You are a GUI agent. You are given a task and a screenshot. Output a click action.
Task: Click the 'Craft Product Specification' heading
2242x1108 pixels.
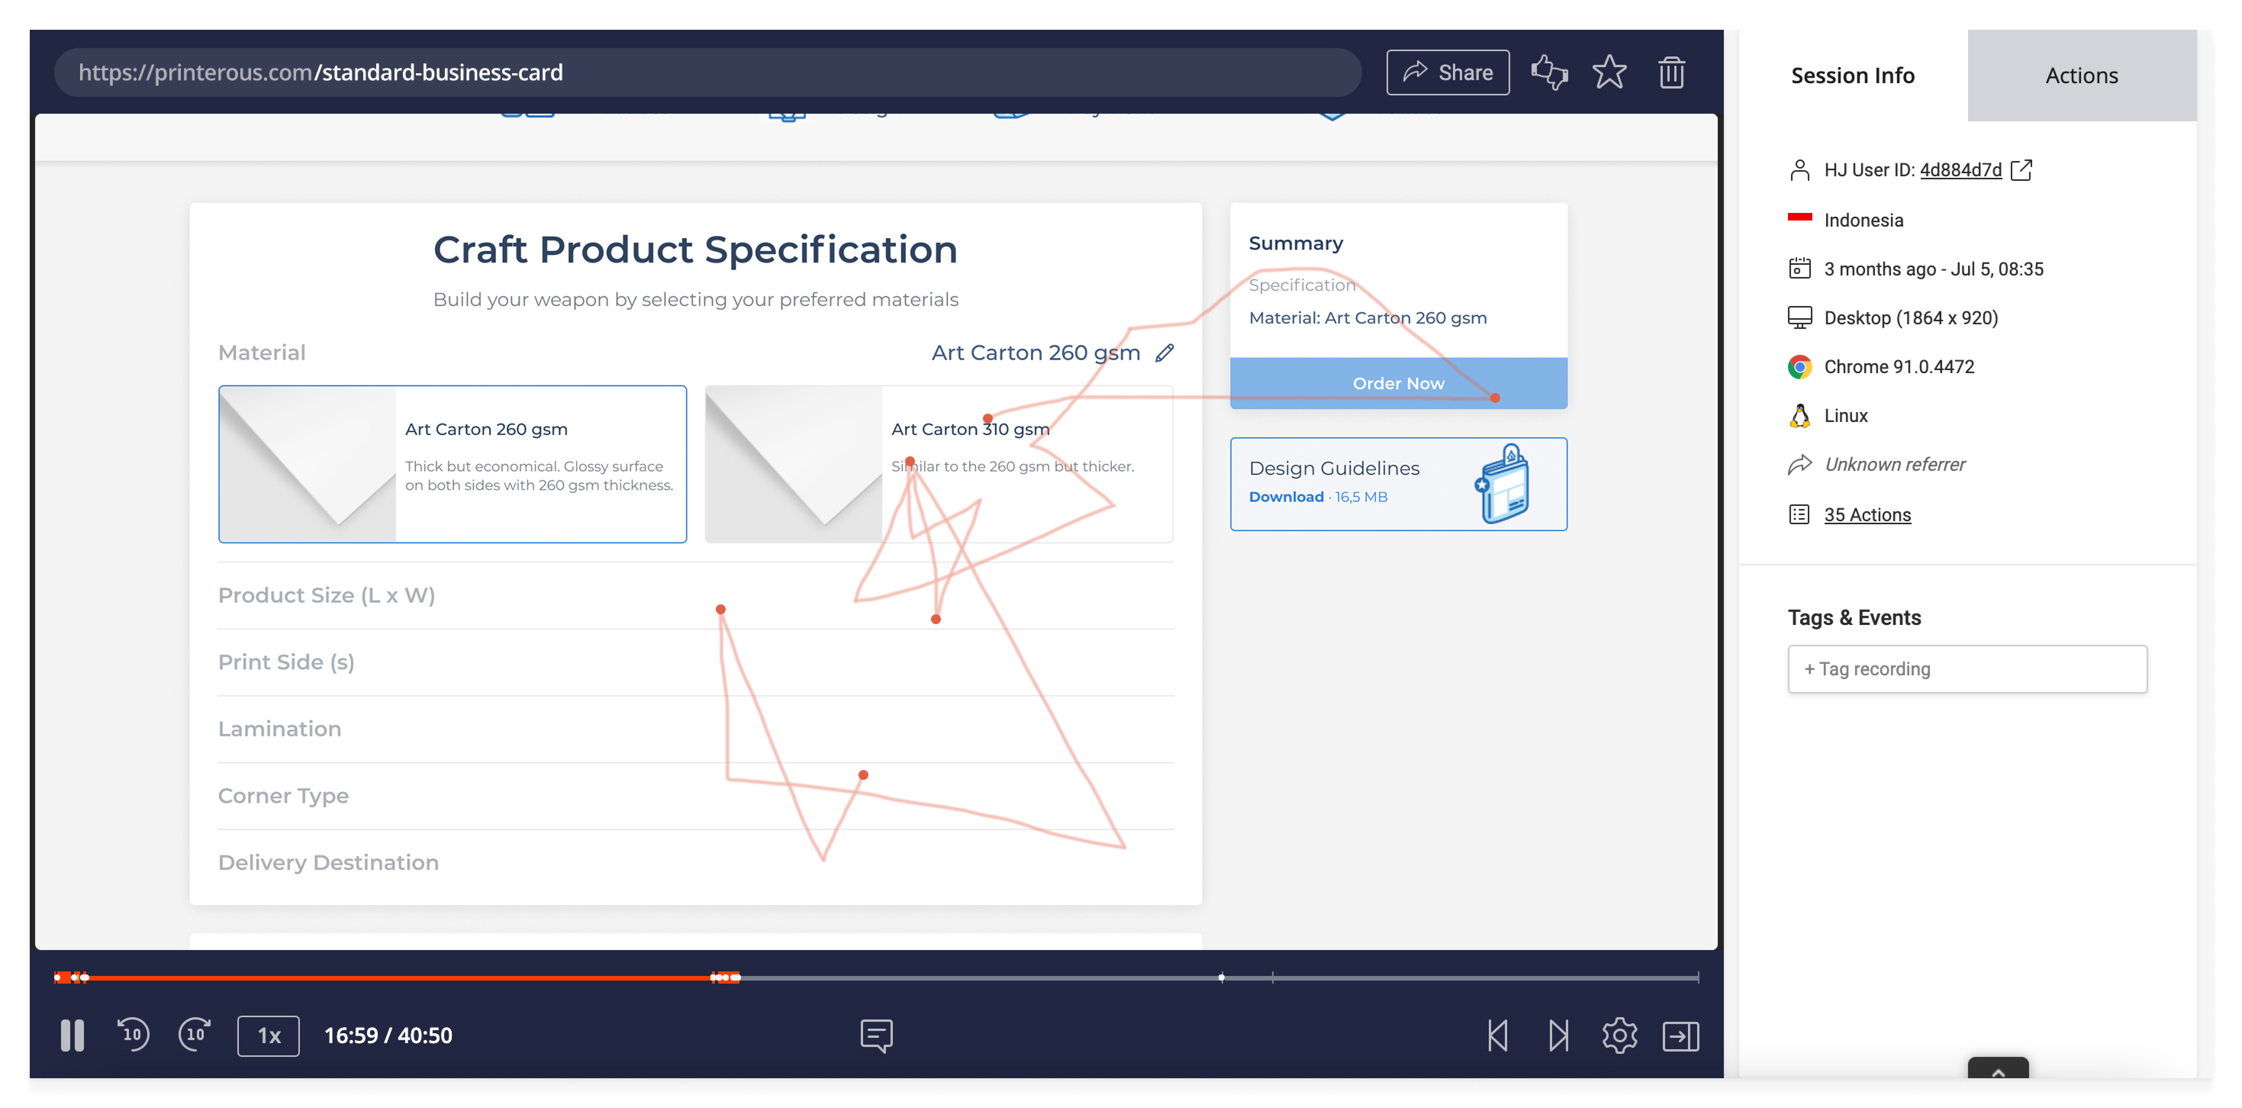(x=696, y=250)
